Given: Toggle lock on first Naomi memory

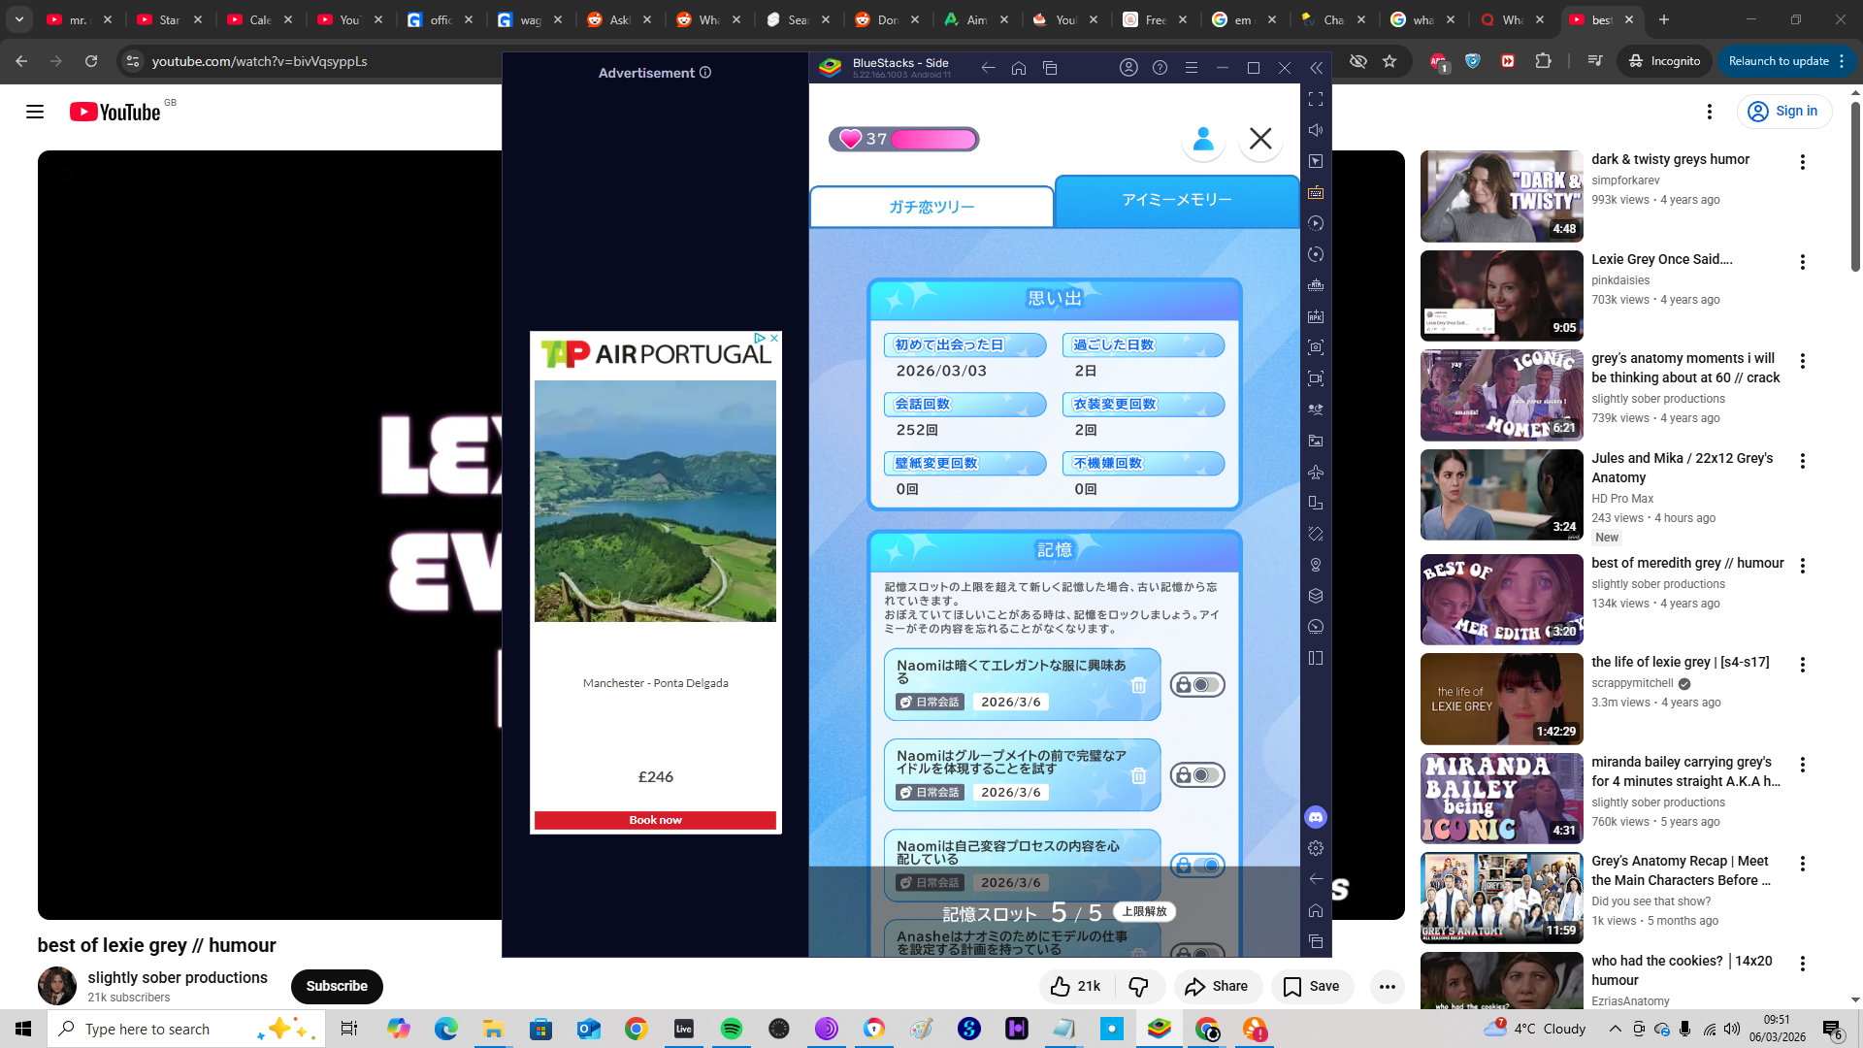Looking at the screenshot, I should (1197, 685).
